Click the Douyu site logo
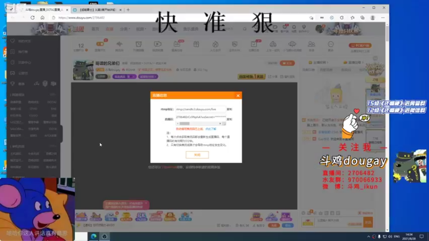The height and width of the screenshot is (241, 429). point(76,29)
